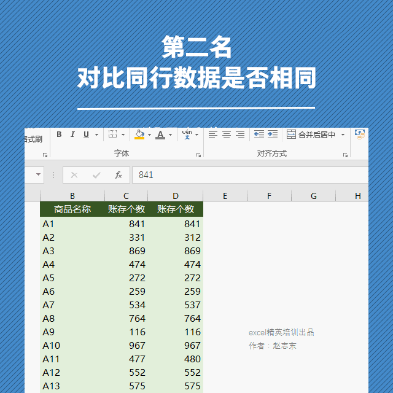Viewport: 393px width, 393px height.
Task: Open font color dropdown arrow
Action: click(171, 135)
